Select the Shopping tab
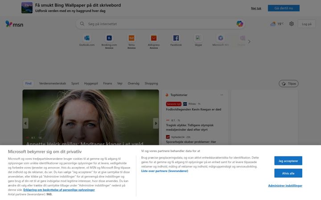Screen dimensions: 321x200 point(151,83)
